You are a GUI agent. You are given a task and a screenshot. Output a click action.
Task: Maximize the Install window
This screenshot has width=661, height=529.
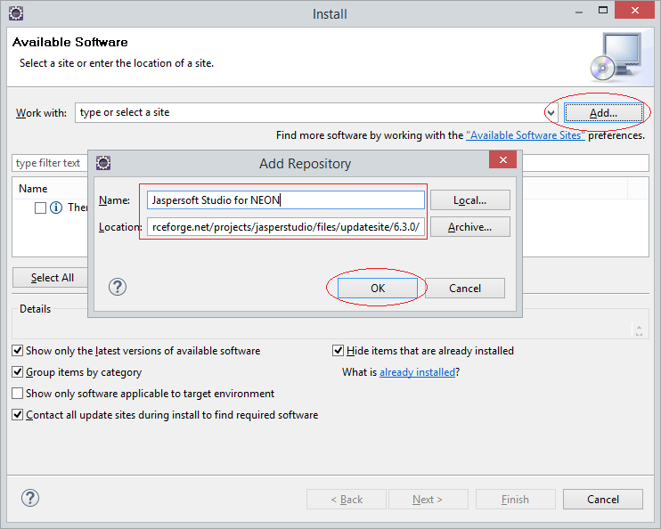click(x=603, y=11)
